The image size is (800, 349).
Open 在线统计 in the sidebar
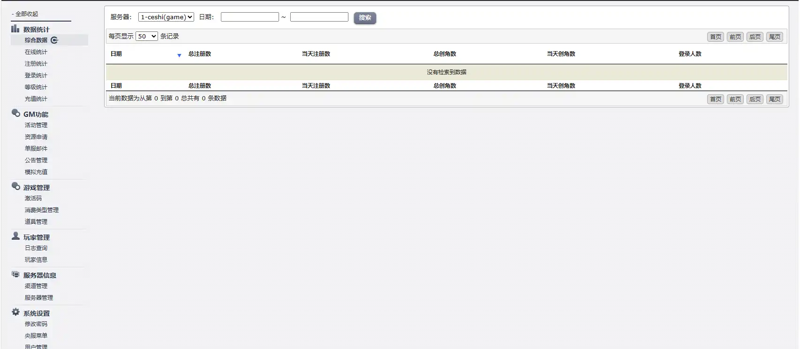point(36,52)
